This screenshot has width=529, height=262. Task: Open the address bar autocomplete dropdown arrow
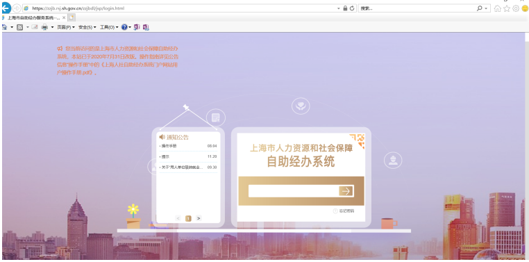pyautogui.click(x=338, y=8)
